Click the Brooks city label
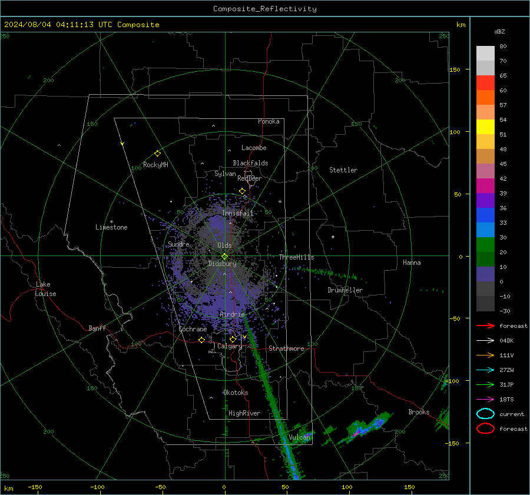530x495 pixels. coord(419,412)
